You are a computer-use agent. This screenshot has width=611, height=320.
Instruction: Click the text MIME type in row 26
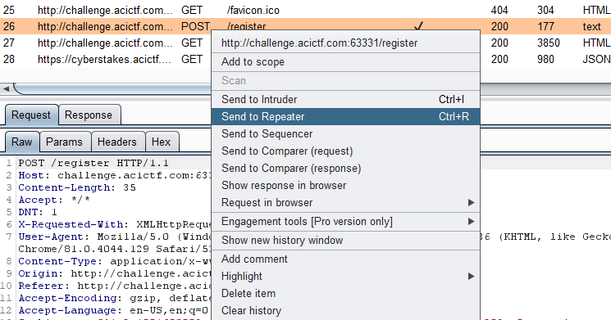592,26
